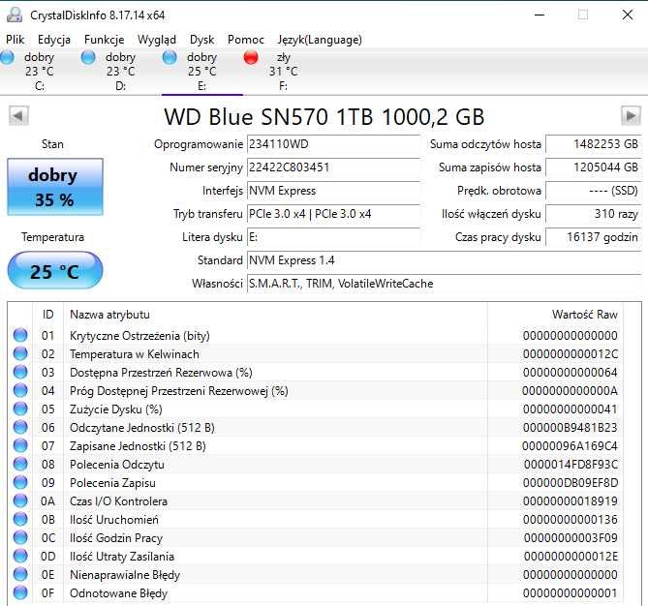The height and width of the screenshot is (606, 648).
Task: Select the 'zły 31 °C F:' drive tab
Action: pos(284,71)
